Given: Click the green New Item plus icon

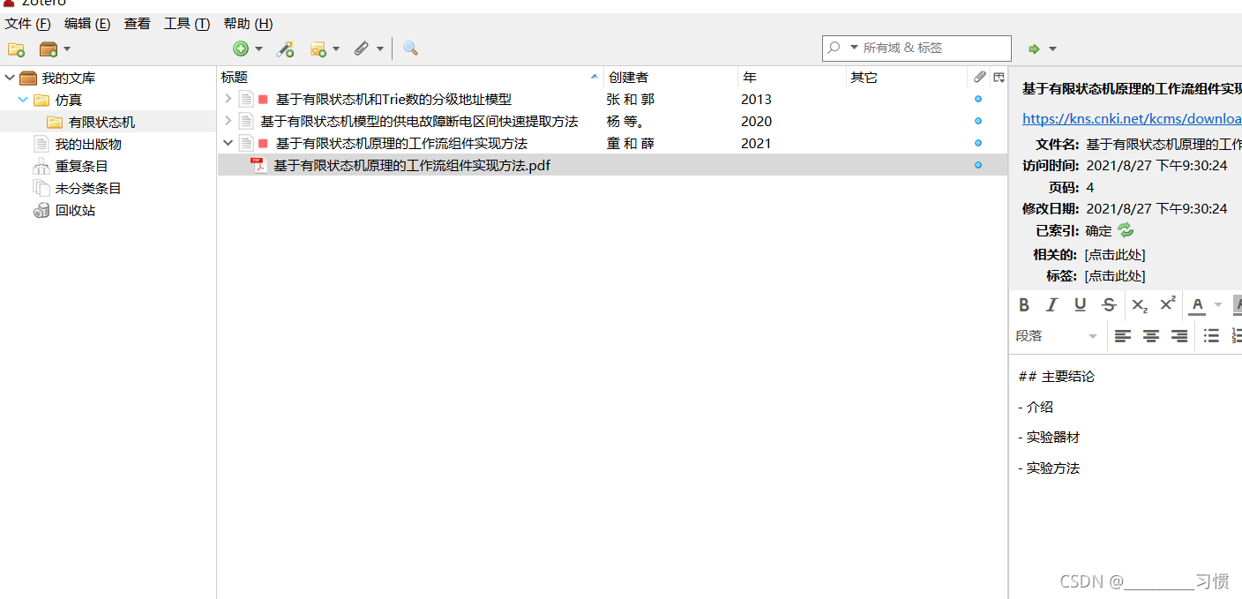Looking at the screenshot, I should click(x=241, y=49).
